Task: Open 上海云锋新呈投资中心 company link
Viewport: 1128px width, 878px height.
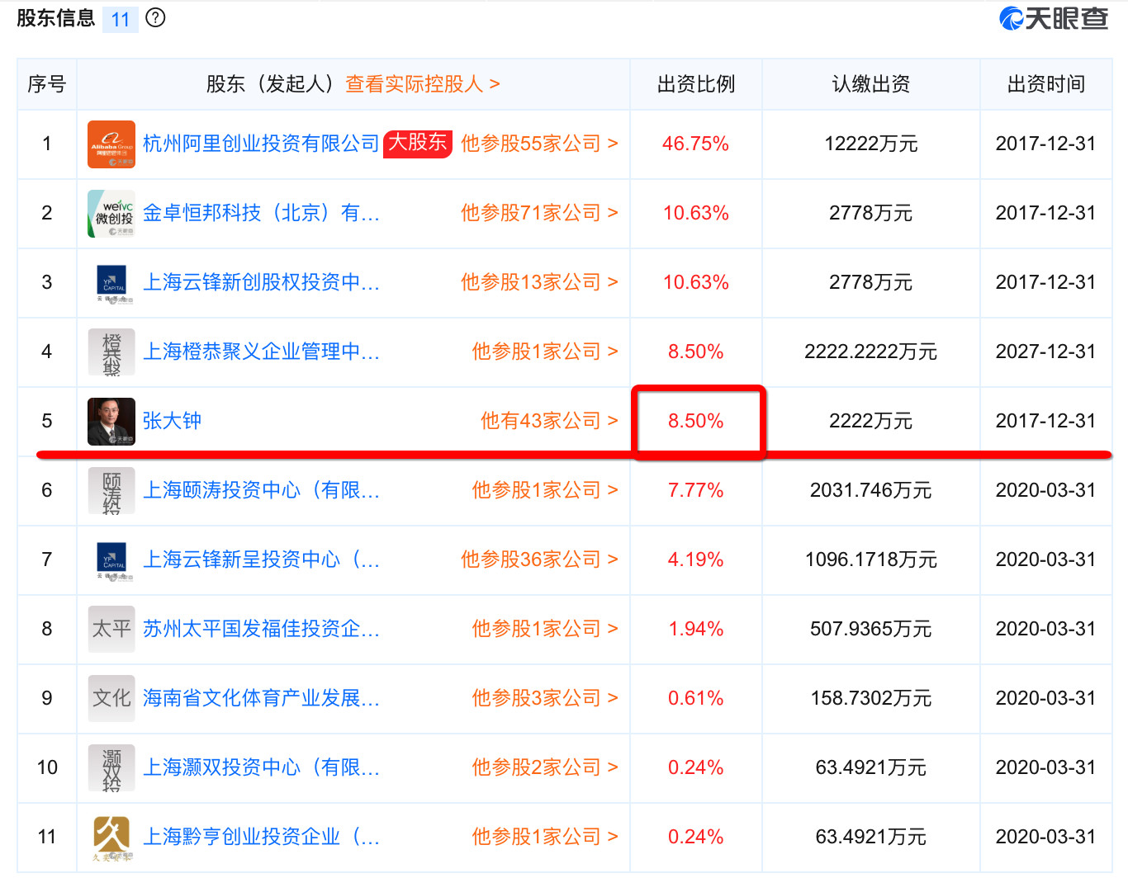Action: [x=261, y=559]
